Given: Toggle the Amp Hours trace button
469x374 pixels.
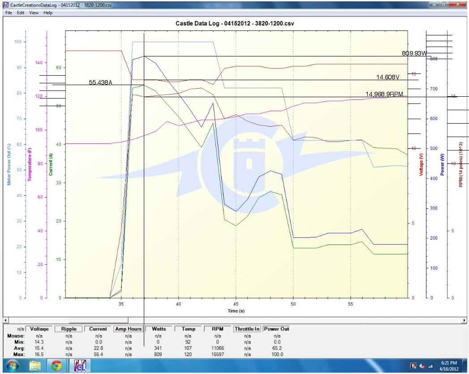Looking at the screenshot, I should pyautogui.click(x=128, y=329).
